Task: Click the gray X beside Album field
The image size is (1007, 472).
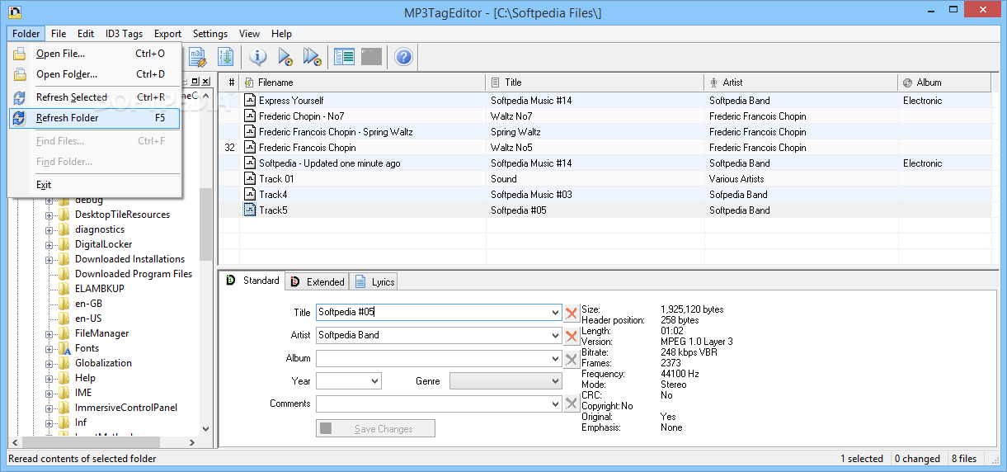Action: [x=572, y=359]
